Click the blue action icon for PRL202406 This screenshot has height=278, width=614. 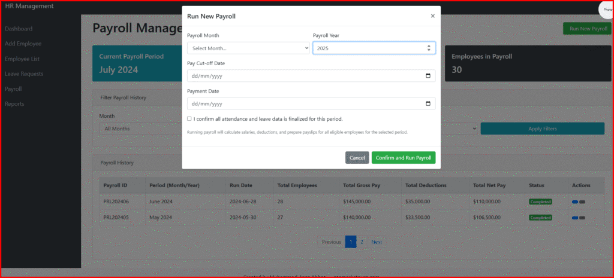click(x=575, y=202)
